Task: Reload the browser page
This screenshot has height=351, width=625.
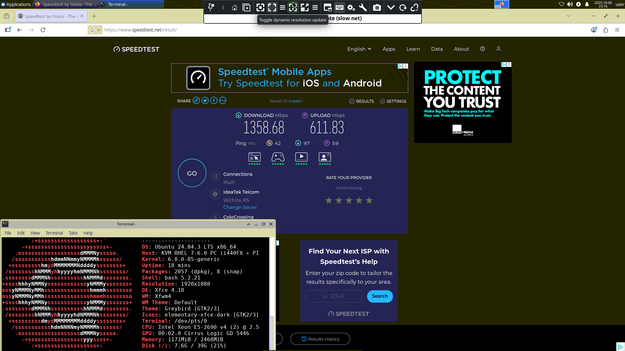Action: point(43,30)
